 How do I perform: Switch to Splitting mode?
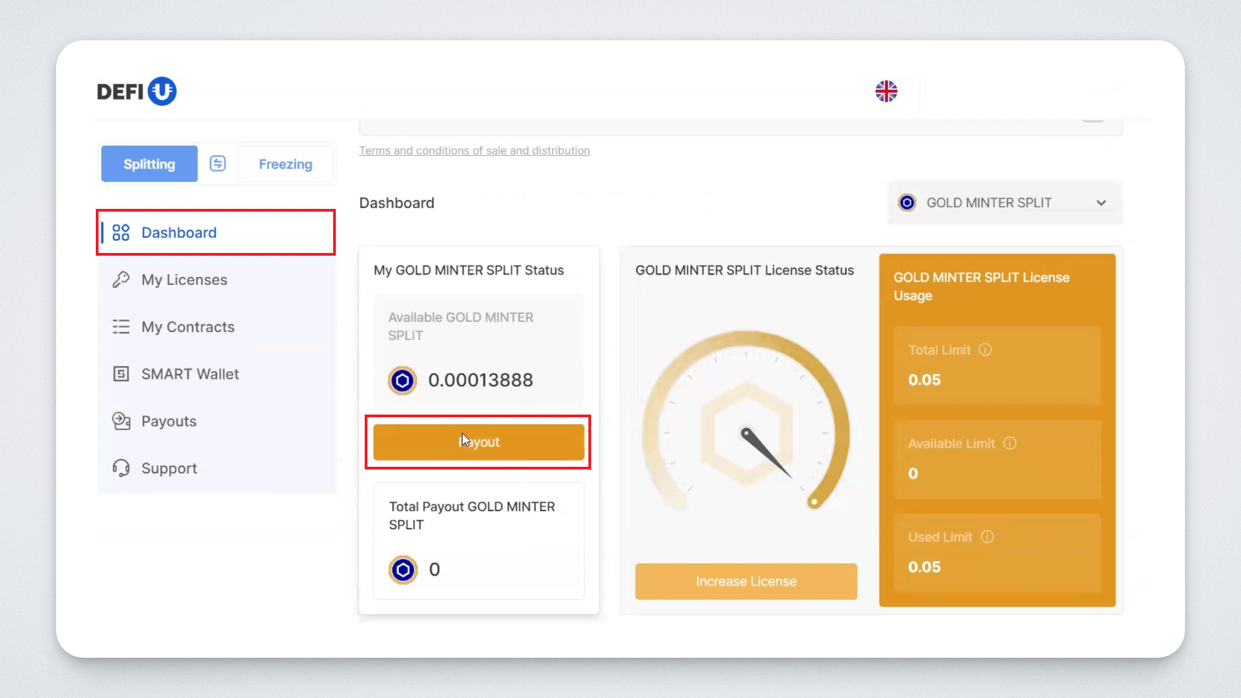tap(149, 164)
